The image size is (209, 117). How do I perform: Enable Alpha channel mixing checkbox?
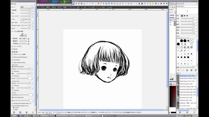pos(12,63)
